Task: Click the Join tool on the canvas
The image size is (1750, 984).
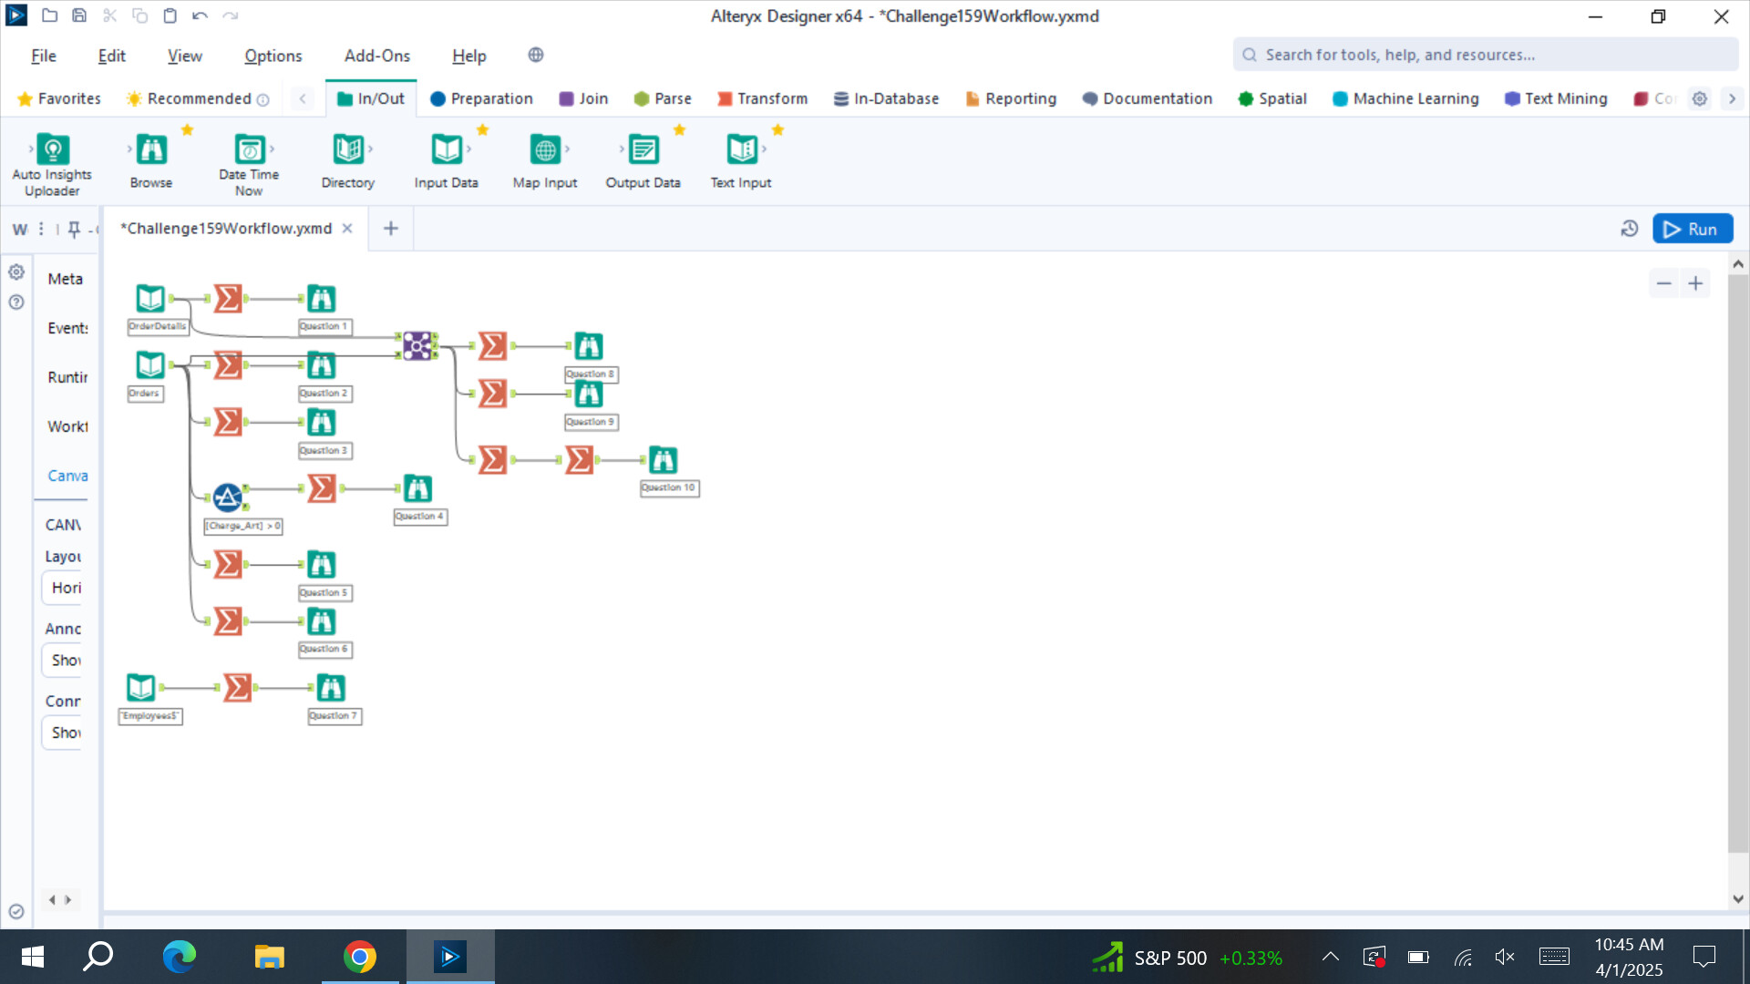Action: (418, 345)
